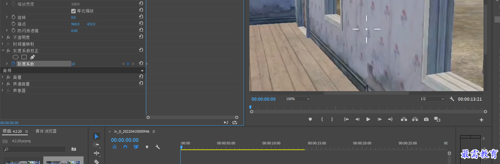This screenshot has height=164, width=500.
Task: Switch to 媒体浏览器 tab
Action: (x=46, y=131)
